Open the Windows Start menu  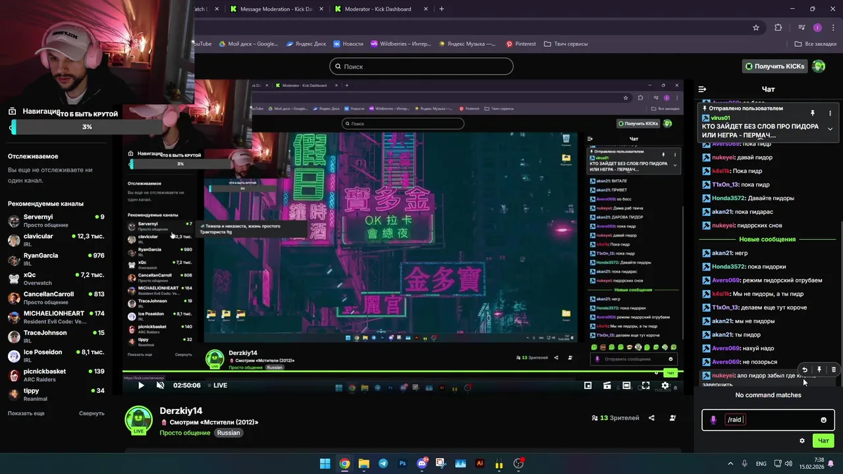pos(325,463)
